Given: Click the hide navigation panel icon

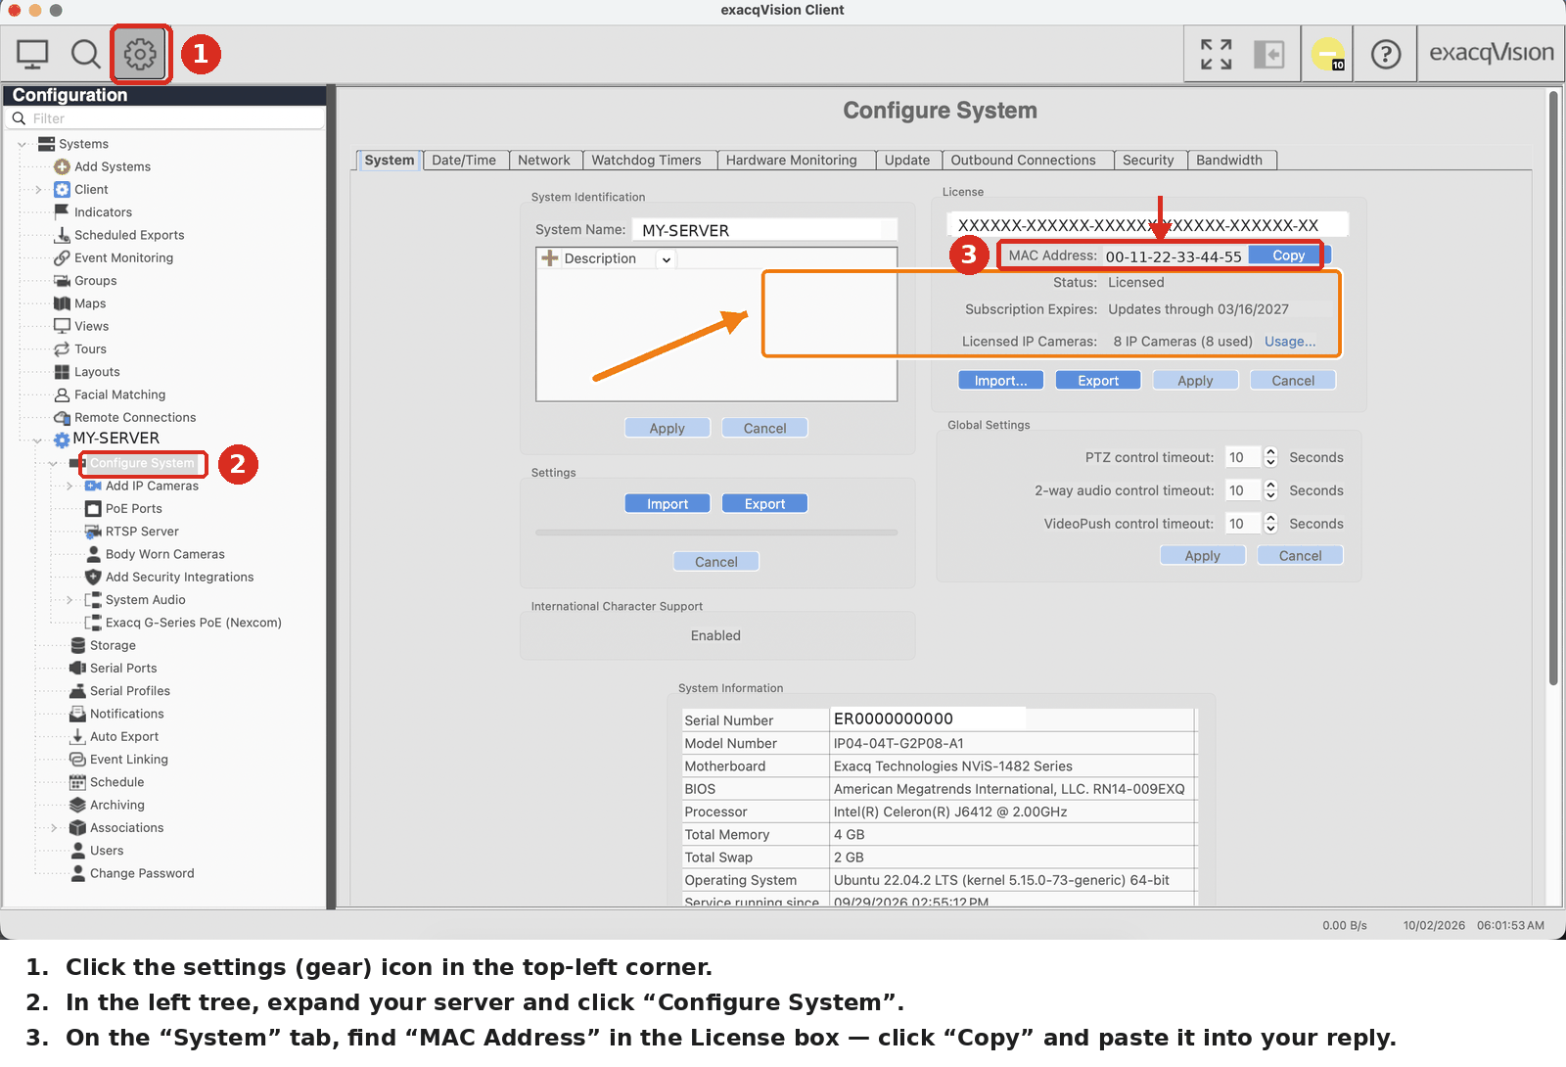Looking at the screenshot, I should click(1269, 54).
